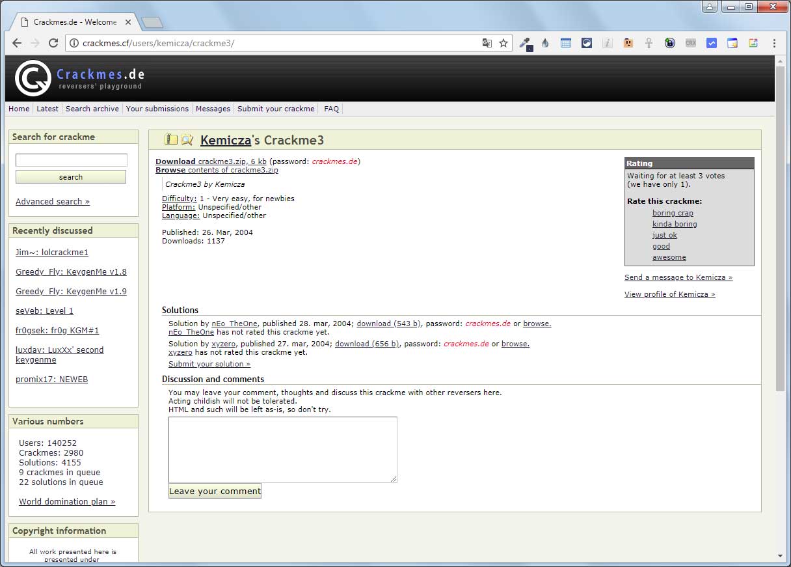Go to Search archive in navigation bar
This screenshot has width=791, height=567.
pos(92,109)
